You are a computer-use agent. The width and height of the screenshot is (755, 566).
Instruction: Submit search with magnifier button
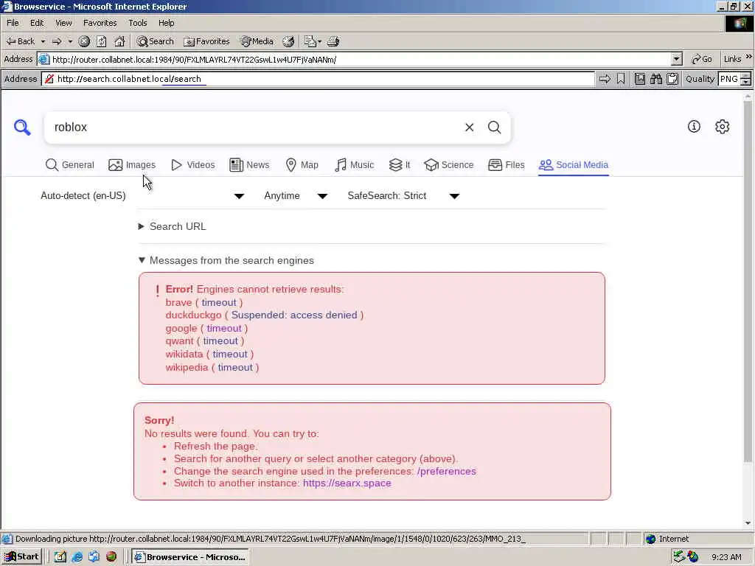click(x=495, y=127)
